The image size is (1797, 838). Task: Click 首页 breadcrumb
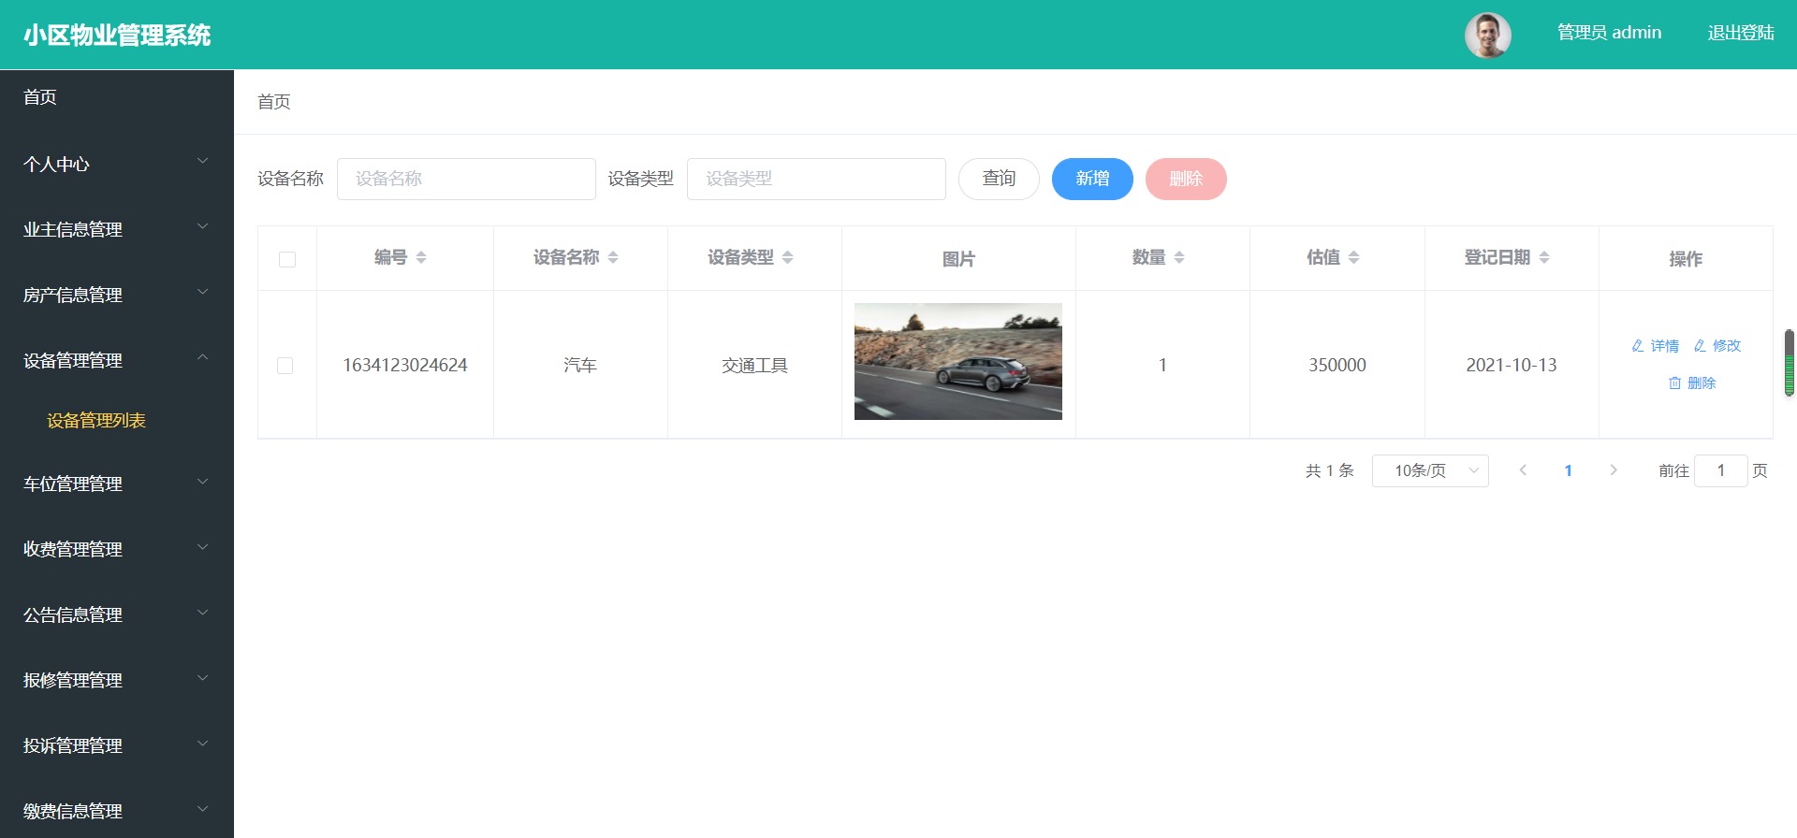tap(274, 102)
